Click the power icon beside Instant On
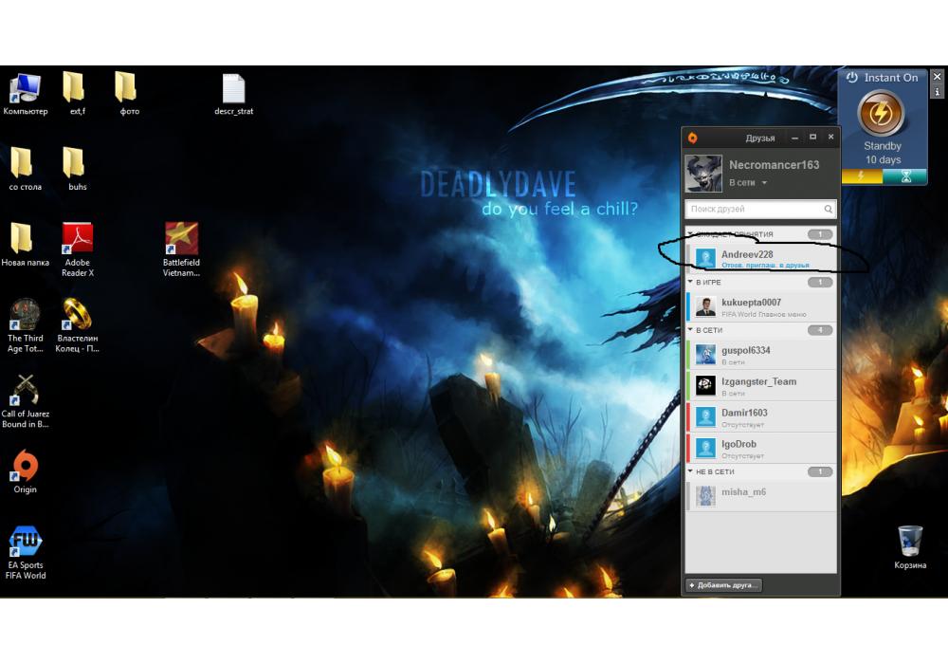 pyautogui.click(x=852, y=78)
